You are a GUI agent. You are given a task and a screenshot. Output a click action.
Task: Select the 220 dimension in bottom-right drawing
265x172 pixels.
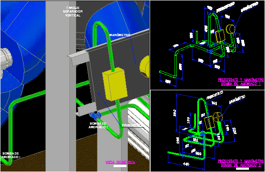(x=234, y=130)
